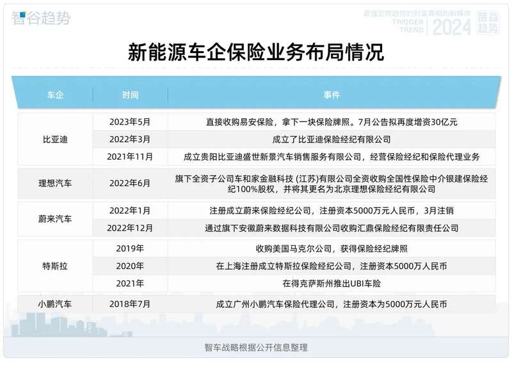512x375 pixels.
Task: Click the "2022年12月" date cell
Action: pyautogui.click(x=130, y=228)
